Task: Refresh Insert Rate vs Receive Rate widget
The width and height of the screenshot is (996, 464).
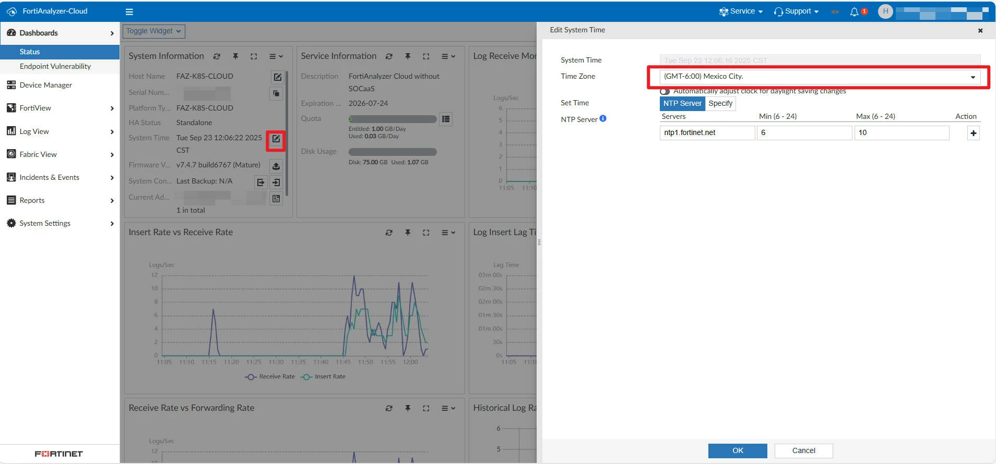Action: [389, 233]
